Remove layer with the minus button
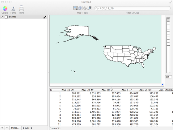173x130 pixels. coord(7,128)
